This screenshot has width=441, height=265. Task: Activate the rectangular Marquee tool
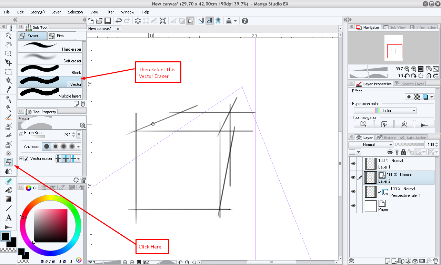tap(8, 72)
